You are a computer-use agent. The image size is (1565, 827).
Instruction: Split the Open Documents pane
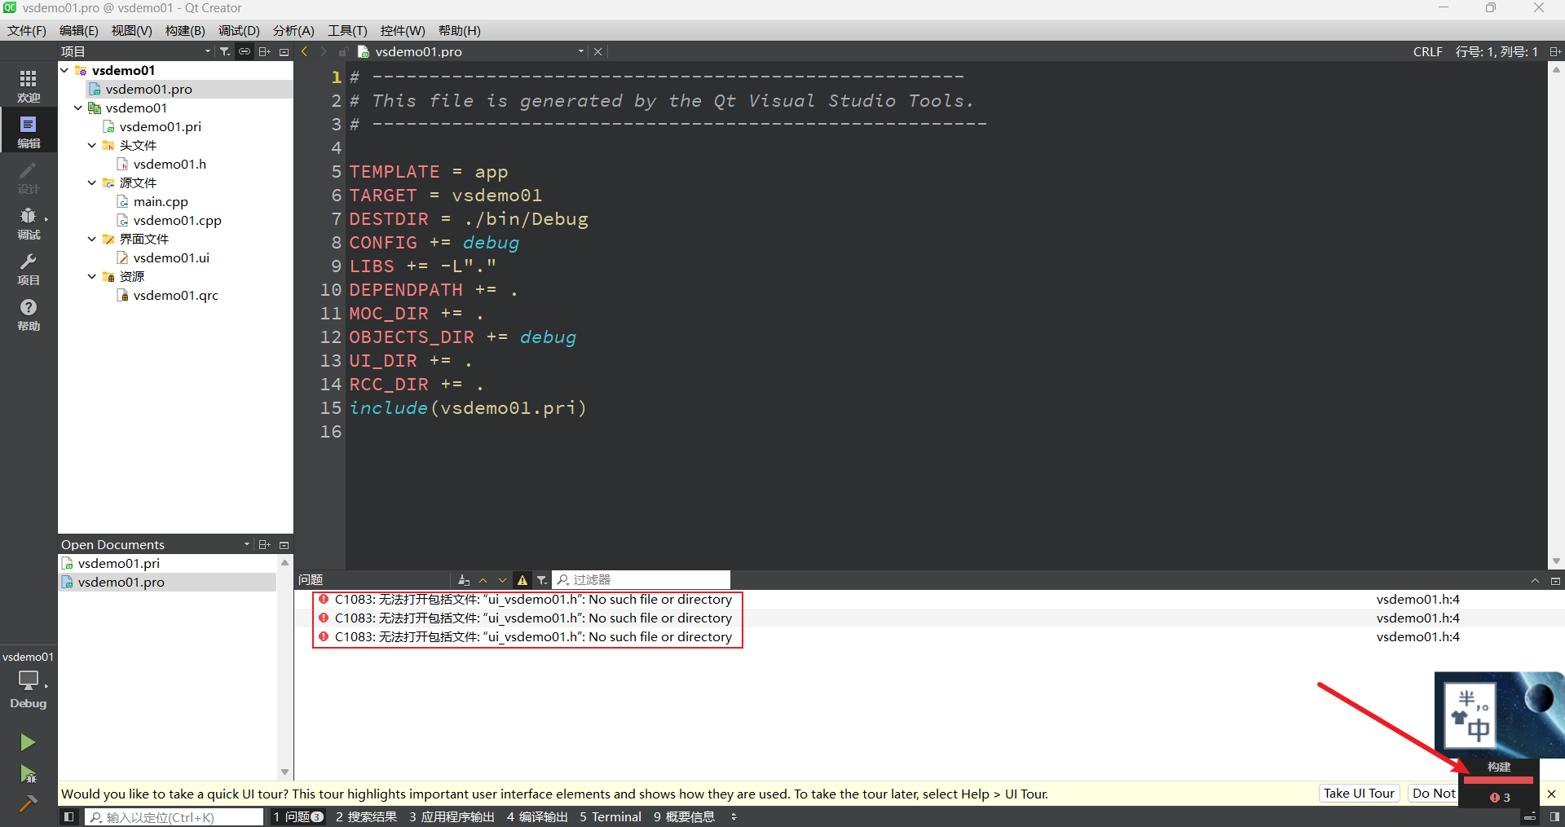(x=264, y=544)
